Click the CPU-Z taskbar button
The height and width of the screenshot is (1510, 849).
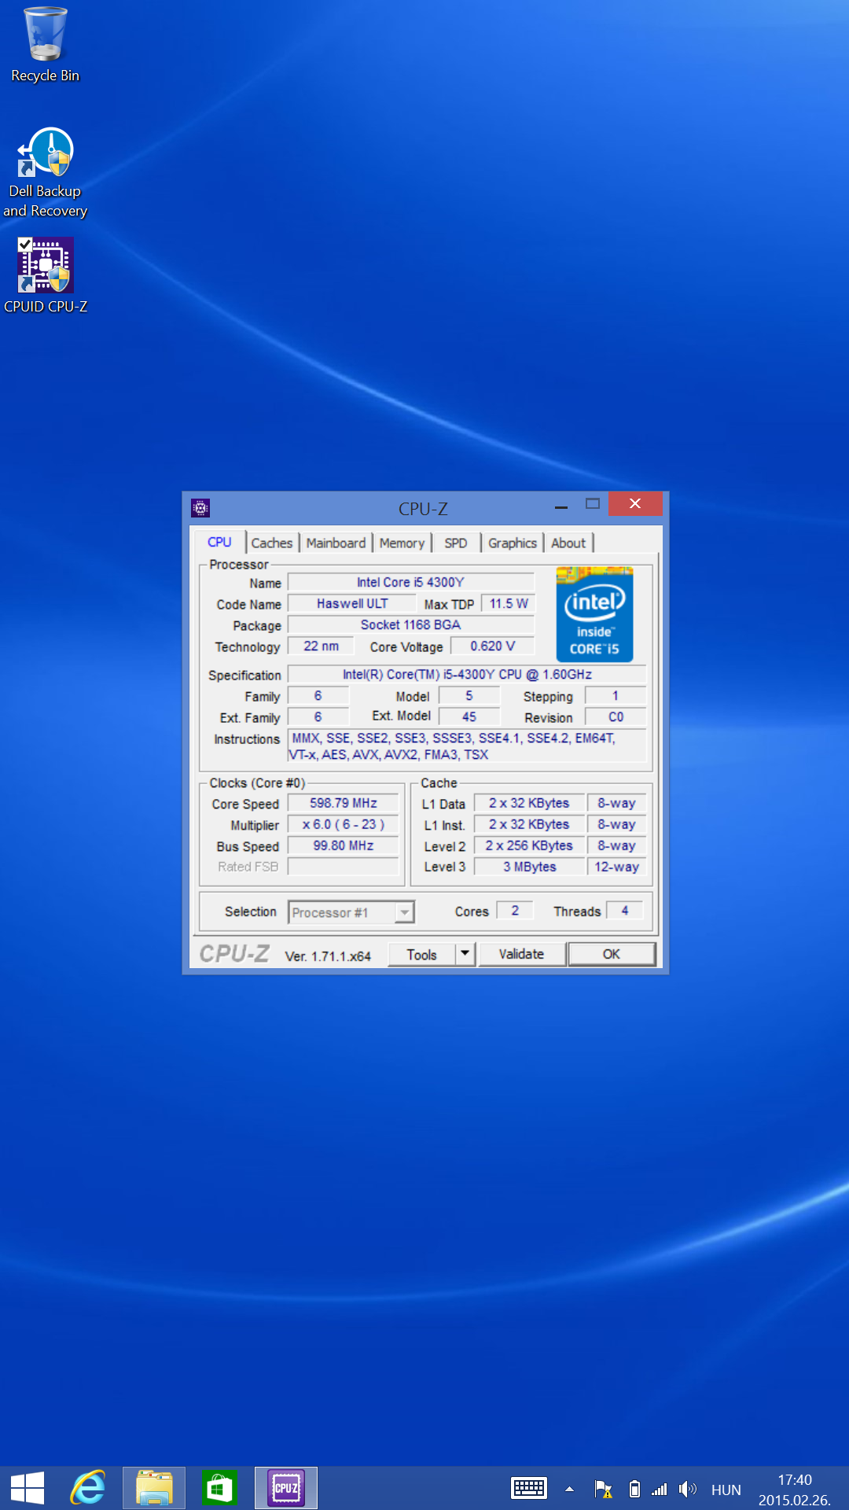click(285, 1488)
